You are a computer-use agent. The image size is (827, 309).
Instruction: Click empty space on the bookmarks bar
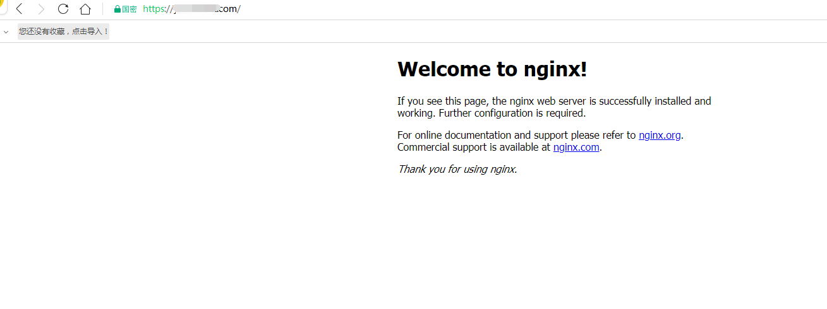tap(442, 32)
